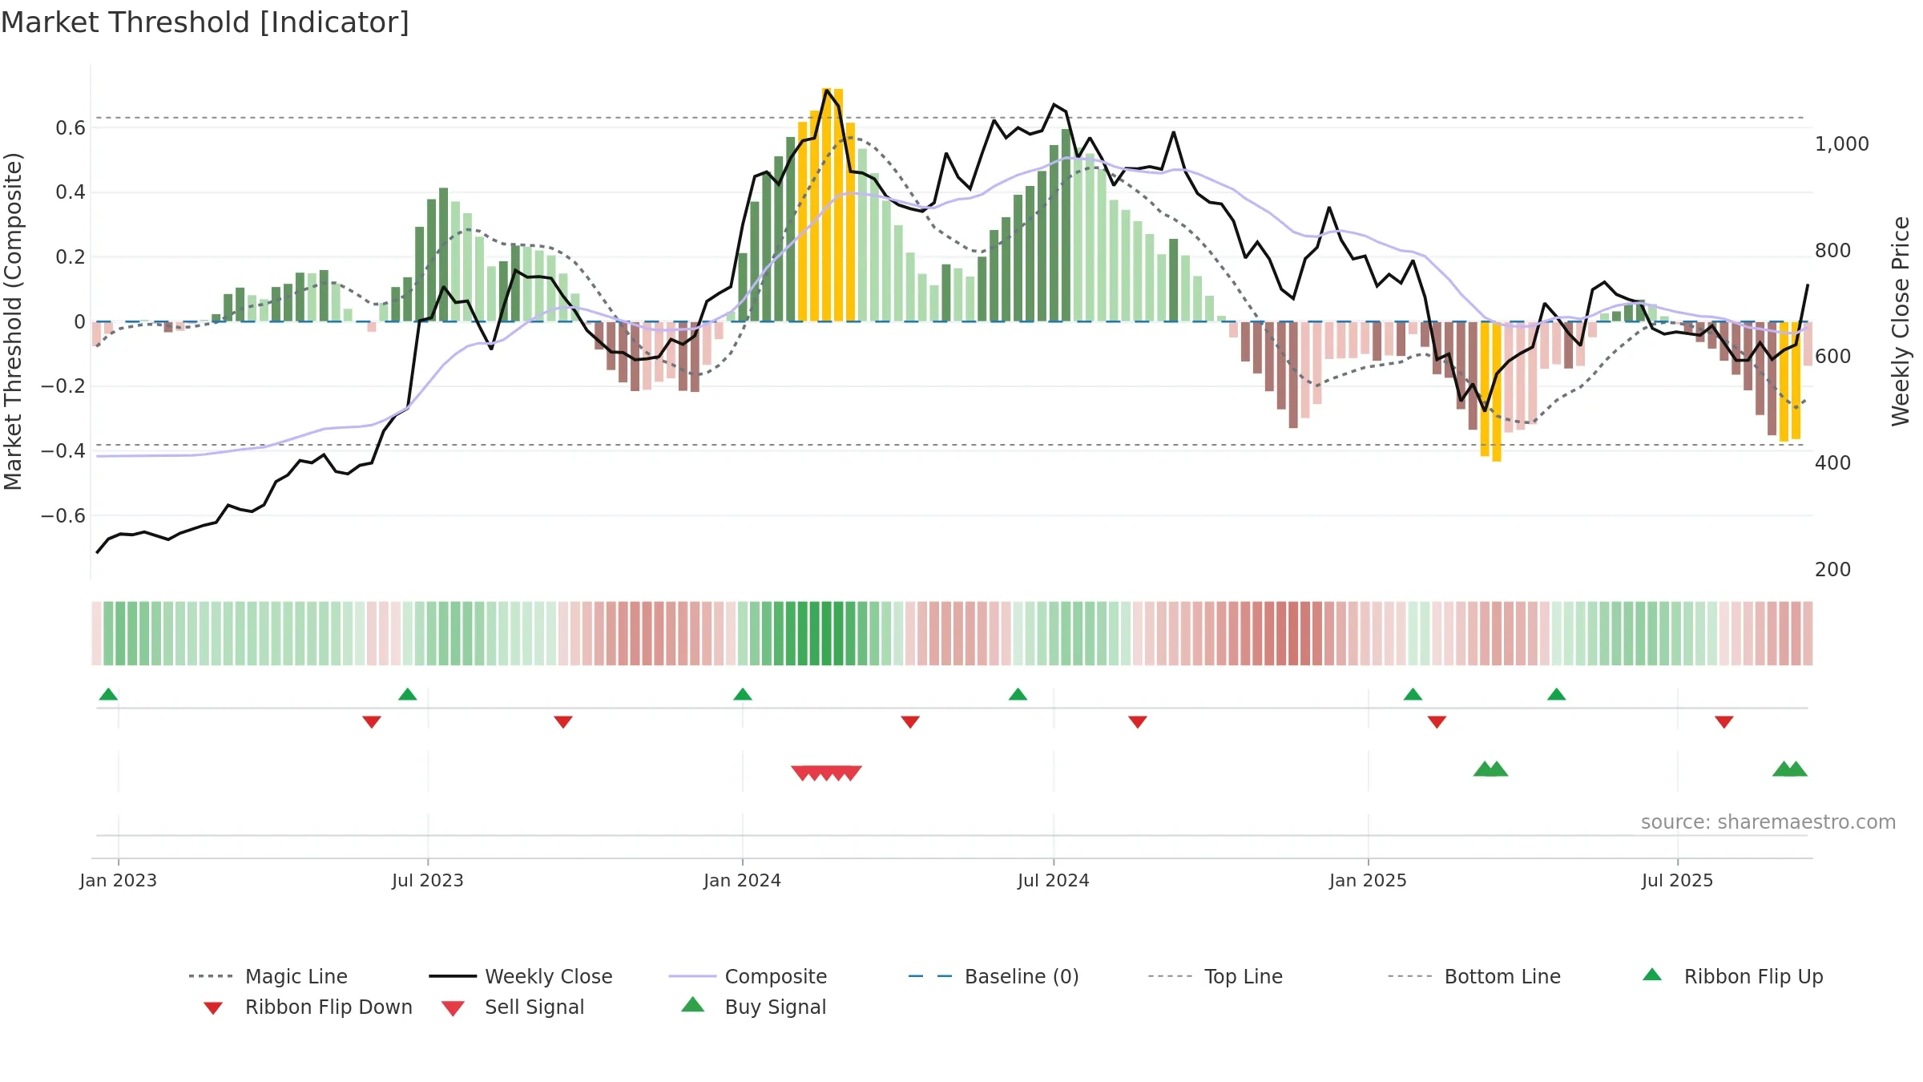Click the 1,000 price tick on right axis
The height and width of the screenshot is (1082, 1923).
click(x=1842, y=144)
